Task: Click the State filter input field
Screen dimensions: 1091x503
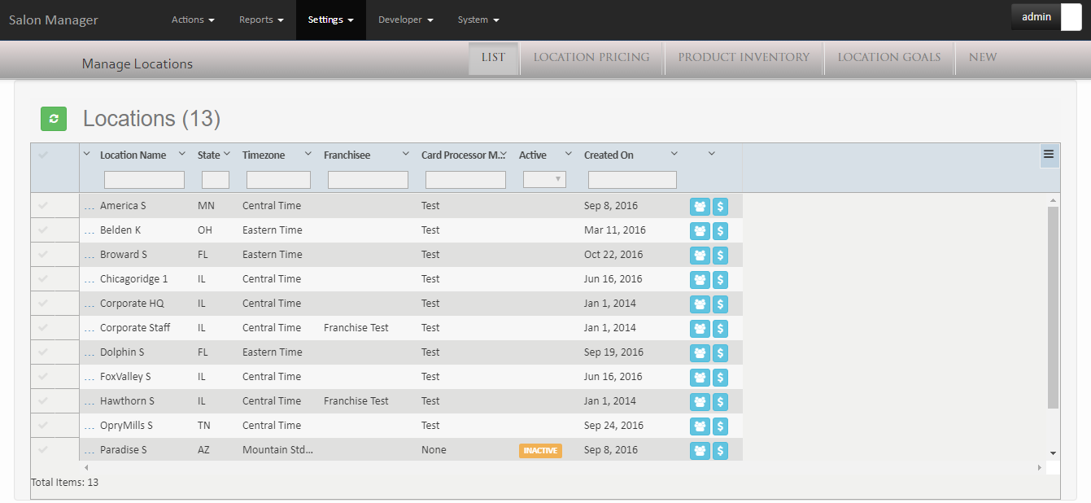Action: tap(215, 179)
